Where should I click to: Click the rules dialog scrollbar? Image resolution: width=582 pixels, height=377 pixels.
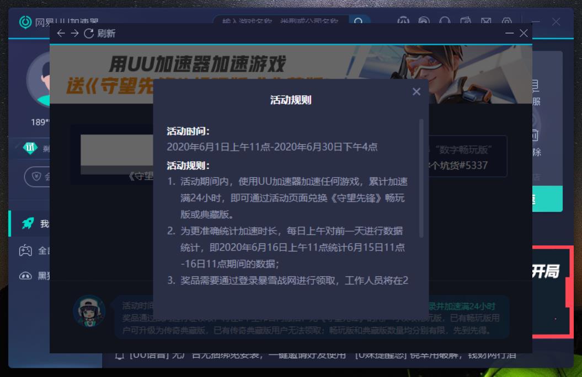click(x=421, y=178)
